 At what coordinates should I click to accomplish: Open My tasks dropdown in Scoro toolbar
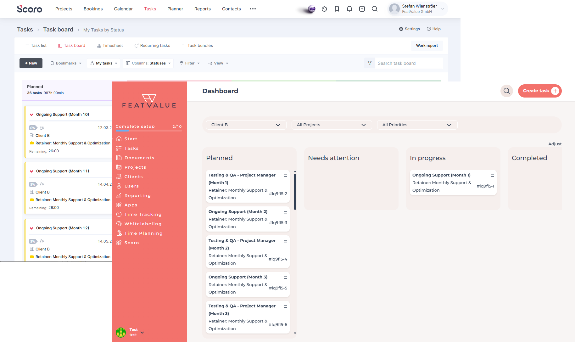click(x=104, y=63)
